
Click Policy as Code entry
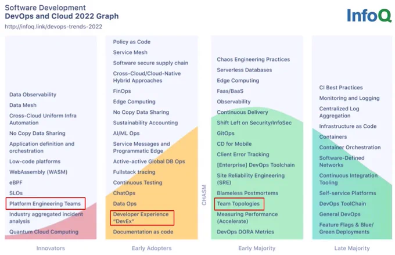point(132,42)
